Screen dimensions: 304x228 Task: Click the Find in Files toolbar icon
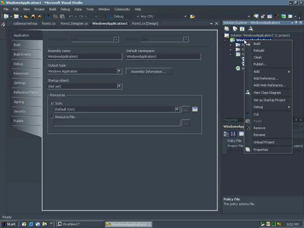click(x=192, y=17)
